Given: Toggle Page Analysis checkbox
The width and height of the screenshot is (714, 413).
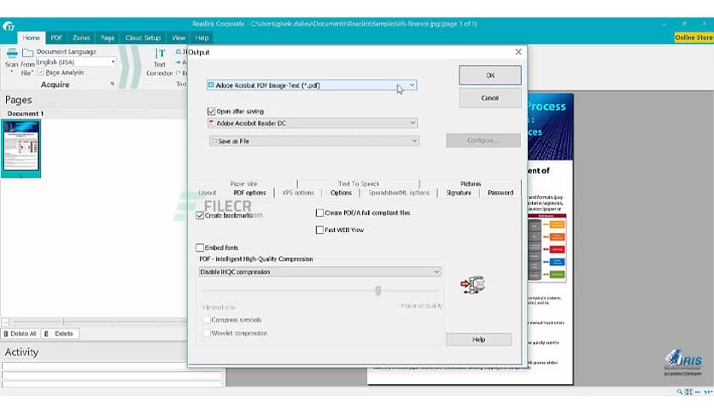Looking at the screenshot, I should coord(40,73).
